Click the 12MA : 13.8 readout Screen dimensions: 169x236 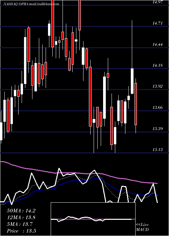point(21,217)
